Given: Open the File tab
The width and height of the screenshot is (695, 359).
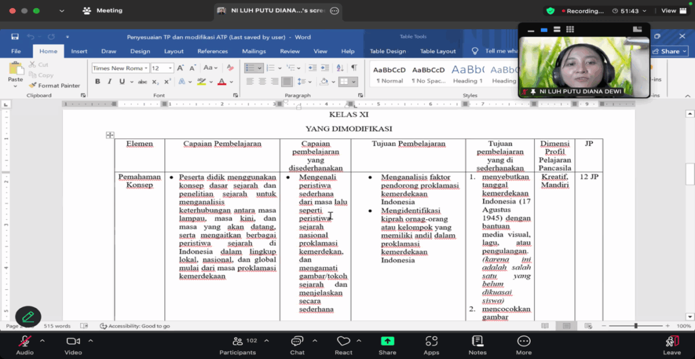Looking at the screenshot, I should point(16,52).
